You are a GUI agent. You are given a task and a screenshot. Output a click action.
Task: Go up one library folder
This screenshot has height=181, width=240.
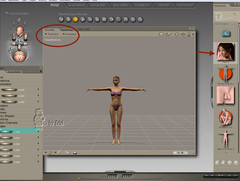click(226, 33)
